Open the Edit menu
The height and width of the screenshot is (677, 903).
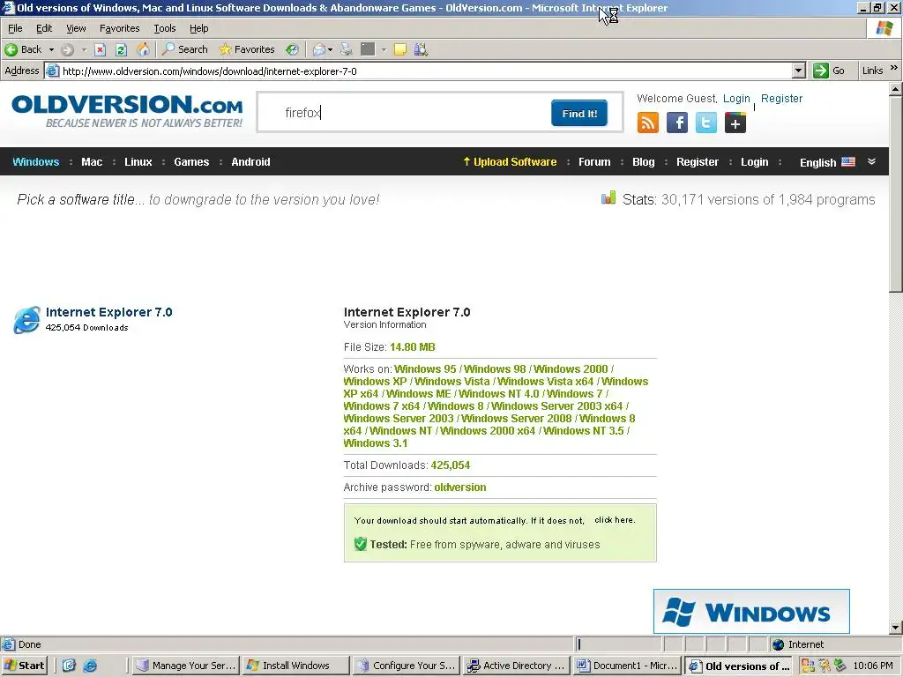(44, 28)
